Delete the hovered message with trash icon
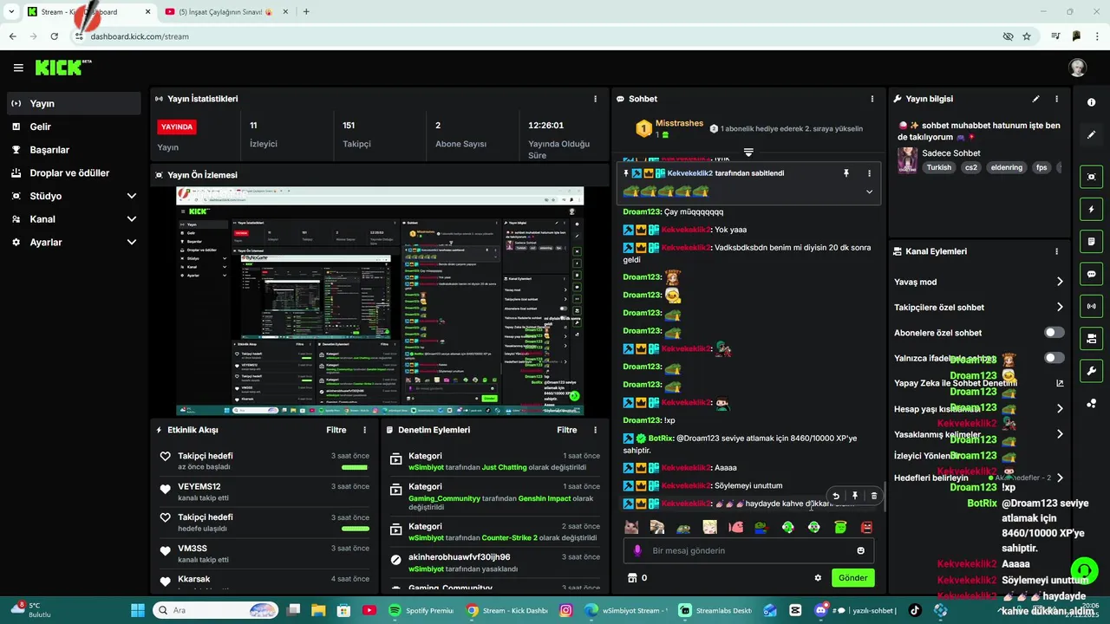The height and width of the screenshot is (624, 1110). 873,497
